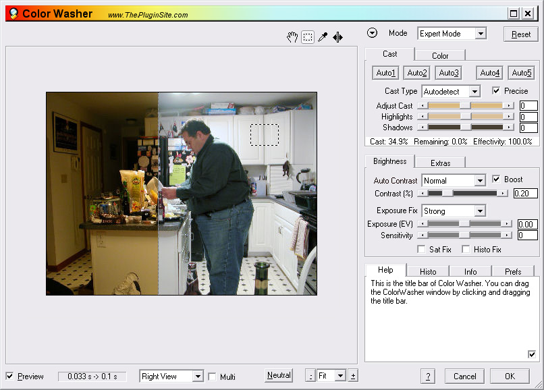Open the Histo tab

[428, 271]
